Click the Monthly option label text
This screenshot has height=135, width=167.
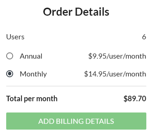(33, 74)
